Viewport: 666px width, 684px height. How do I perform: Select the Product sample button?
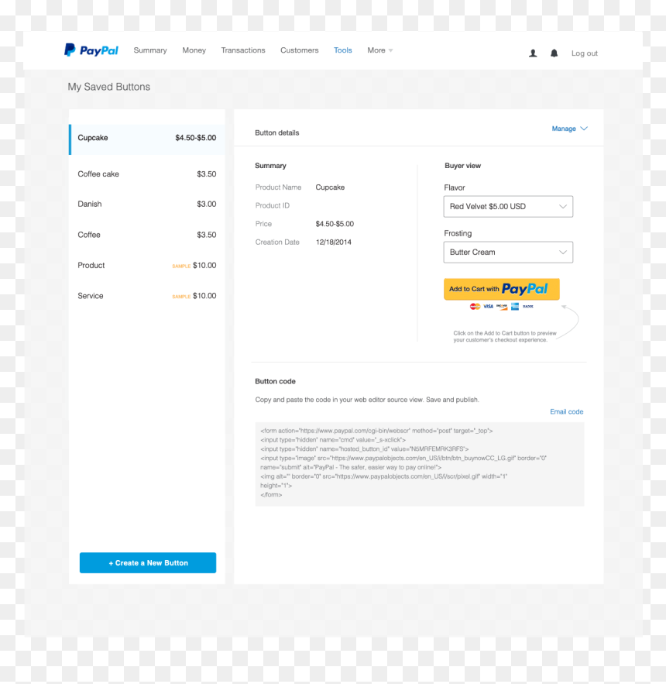pyautogui.click(x=147, y=265)
